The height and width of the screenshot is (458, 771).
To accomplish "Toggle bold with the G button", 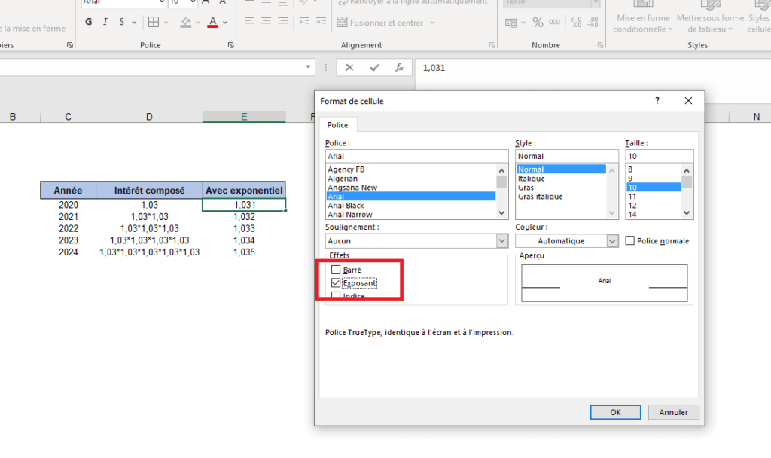I will (89, 22).
